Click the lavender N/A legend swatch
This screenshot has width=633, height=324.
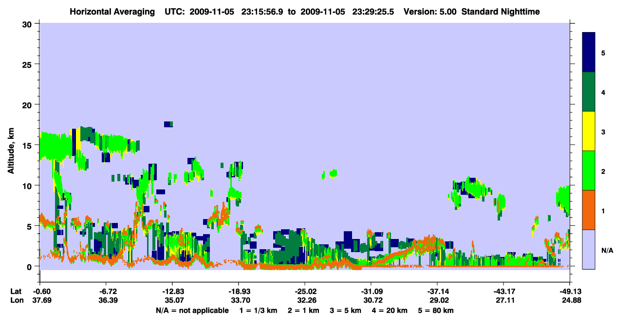(589, 249)
